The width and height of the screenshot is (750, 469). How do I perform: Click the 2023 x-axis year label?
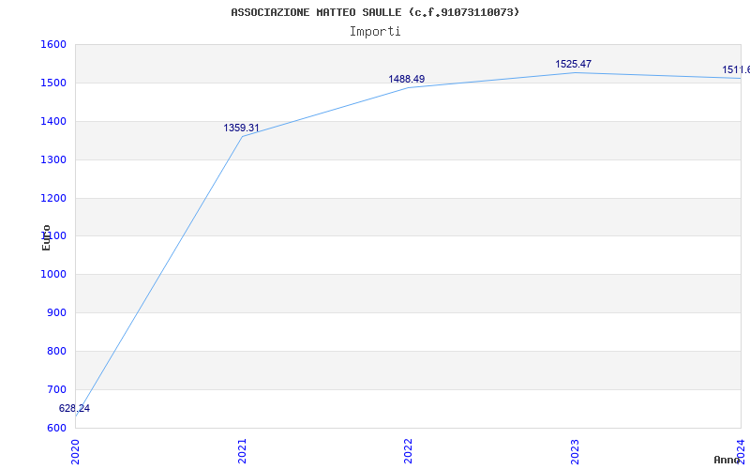(x=575, y=451)
